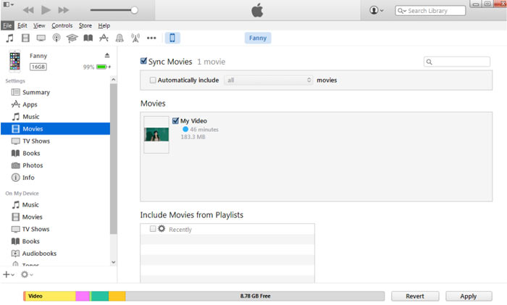Click the rewind playback button
This screenshot has height=305, width=507.
[x=28, y=10]
